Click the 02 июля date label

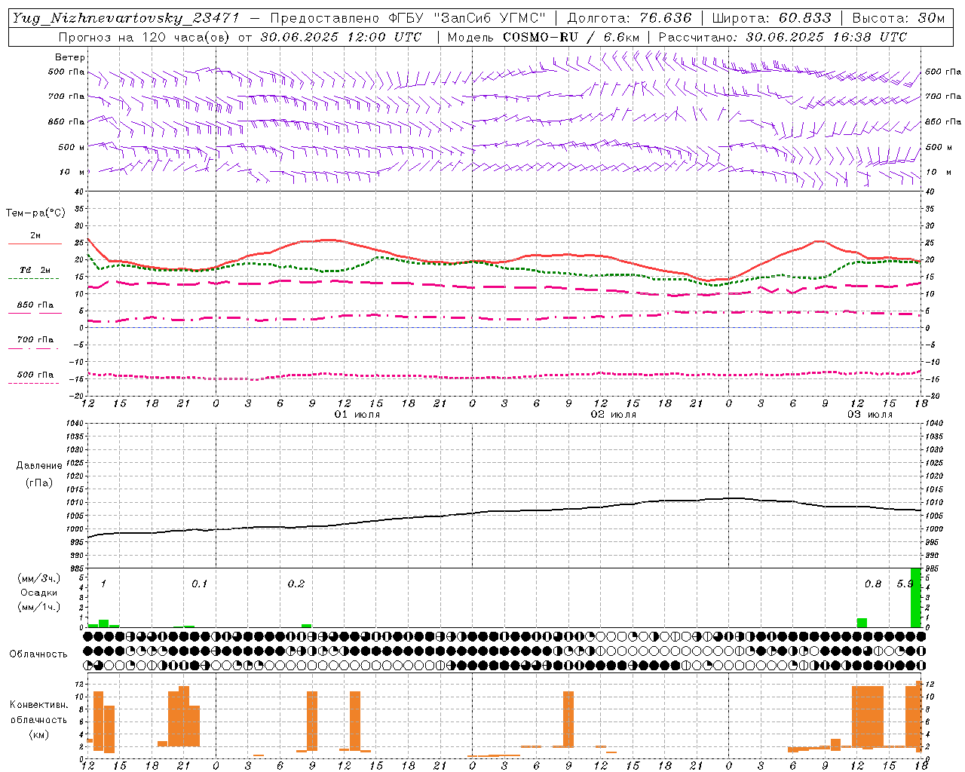[x=614, y=415]
